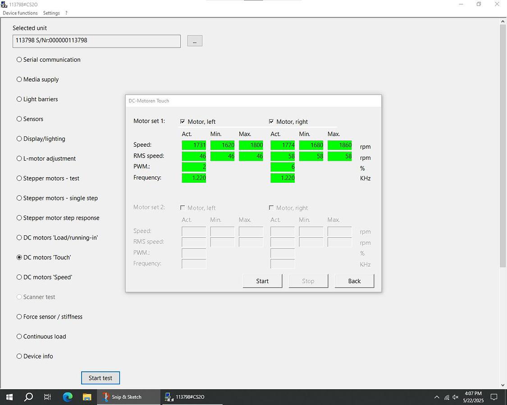The image size is (507, 405).
Task: Launch Microsoft Edge from the taskbar
Action: point(68,397)
